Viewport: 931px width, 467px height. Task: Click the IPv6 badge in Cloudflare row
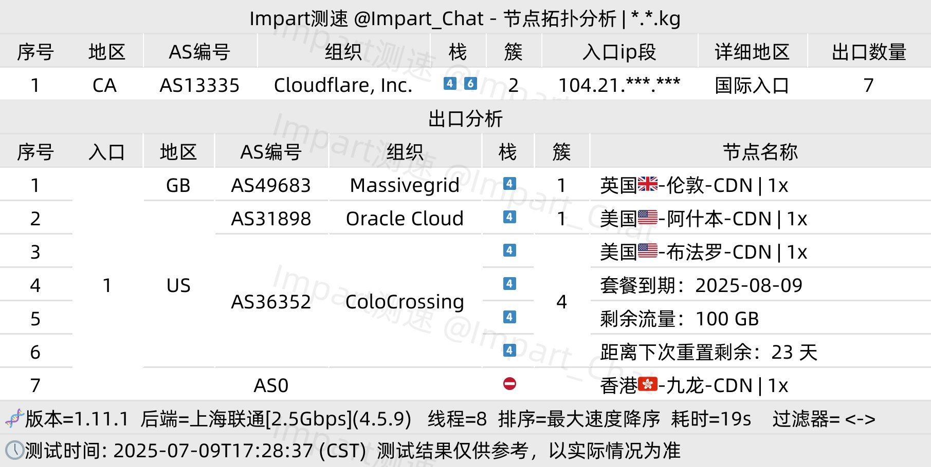coord(470,84)
